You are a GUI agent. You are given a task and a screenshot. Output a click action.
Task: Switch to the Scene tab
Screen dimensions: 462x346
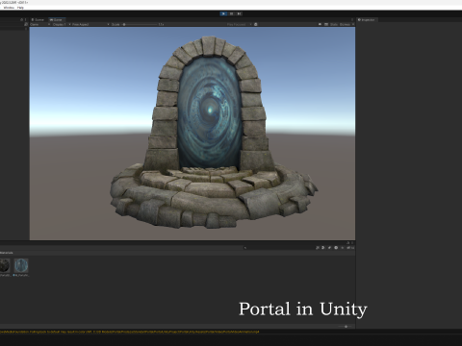click(38, 20)
